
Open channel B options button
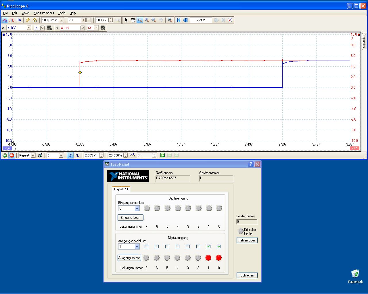click(x=103, y=28)
